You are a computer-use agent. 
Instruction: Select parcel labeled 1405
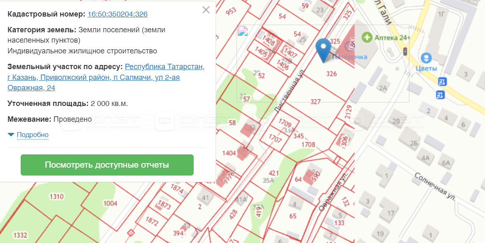tap(261, 52)
